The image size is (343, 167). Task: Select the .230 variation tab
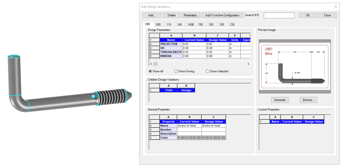[x=232, y=25]
